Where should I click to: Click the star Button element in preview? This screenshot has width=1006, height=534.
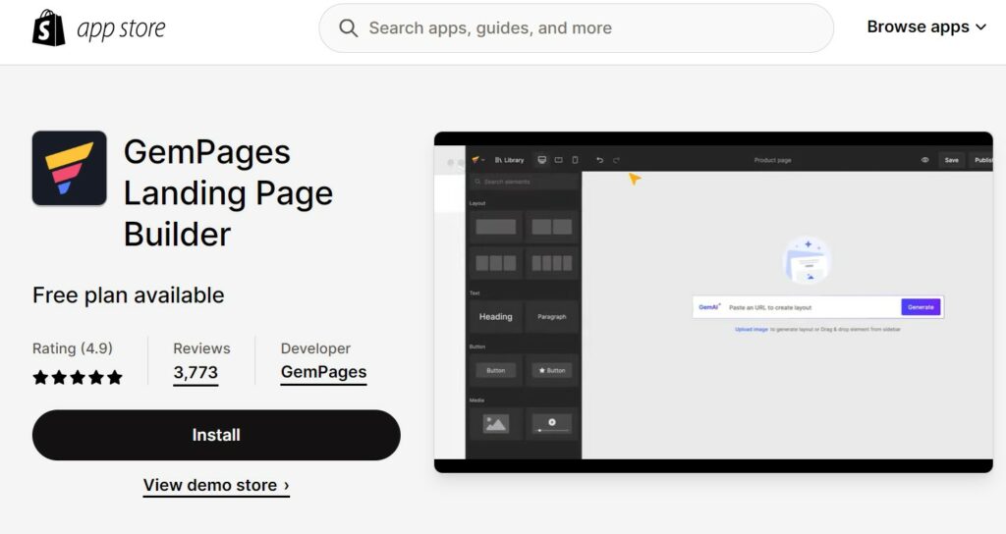click(x=552, y=370)
